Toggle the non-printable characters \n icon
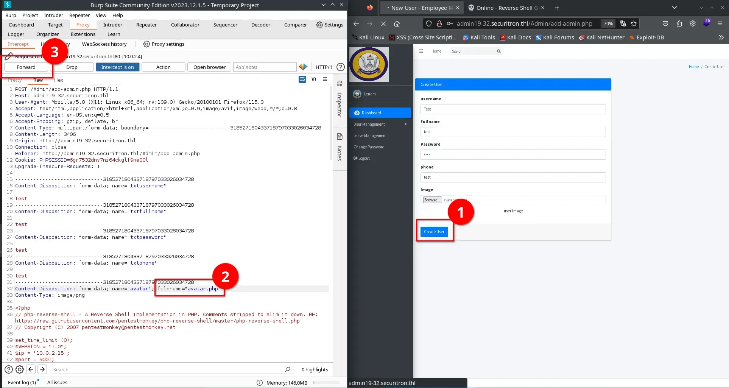This screenshot has height=388, width=729. [314, 79]
